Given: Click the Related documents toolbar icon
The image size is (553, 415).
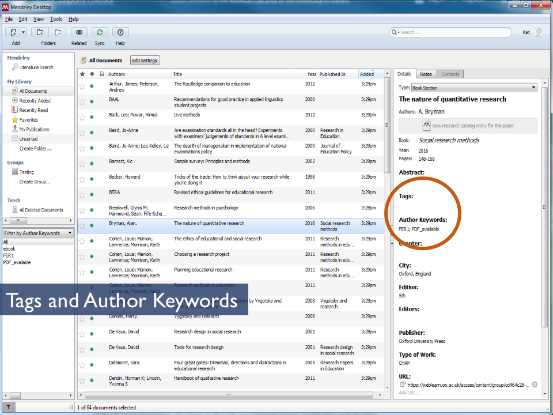Looking at the screenshot, I should (79, 33).
